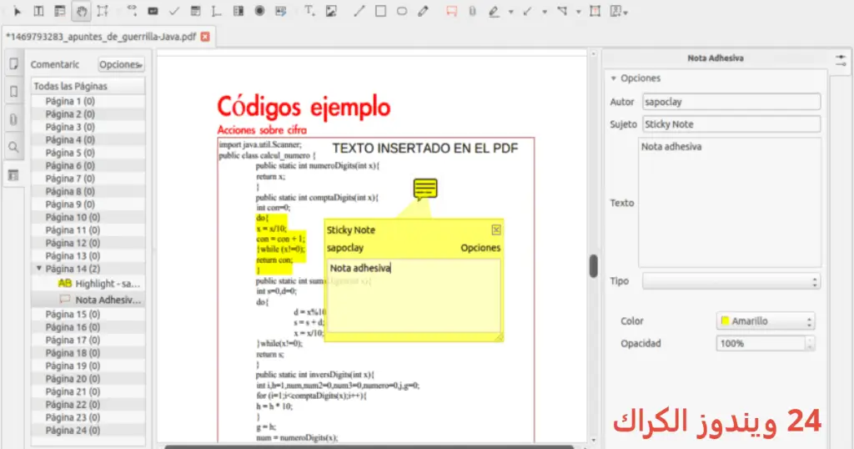Screen dimensions: 854x449
Task: Click the yellow sticky note icon on page
Action: (424, 189)
